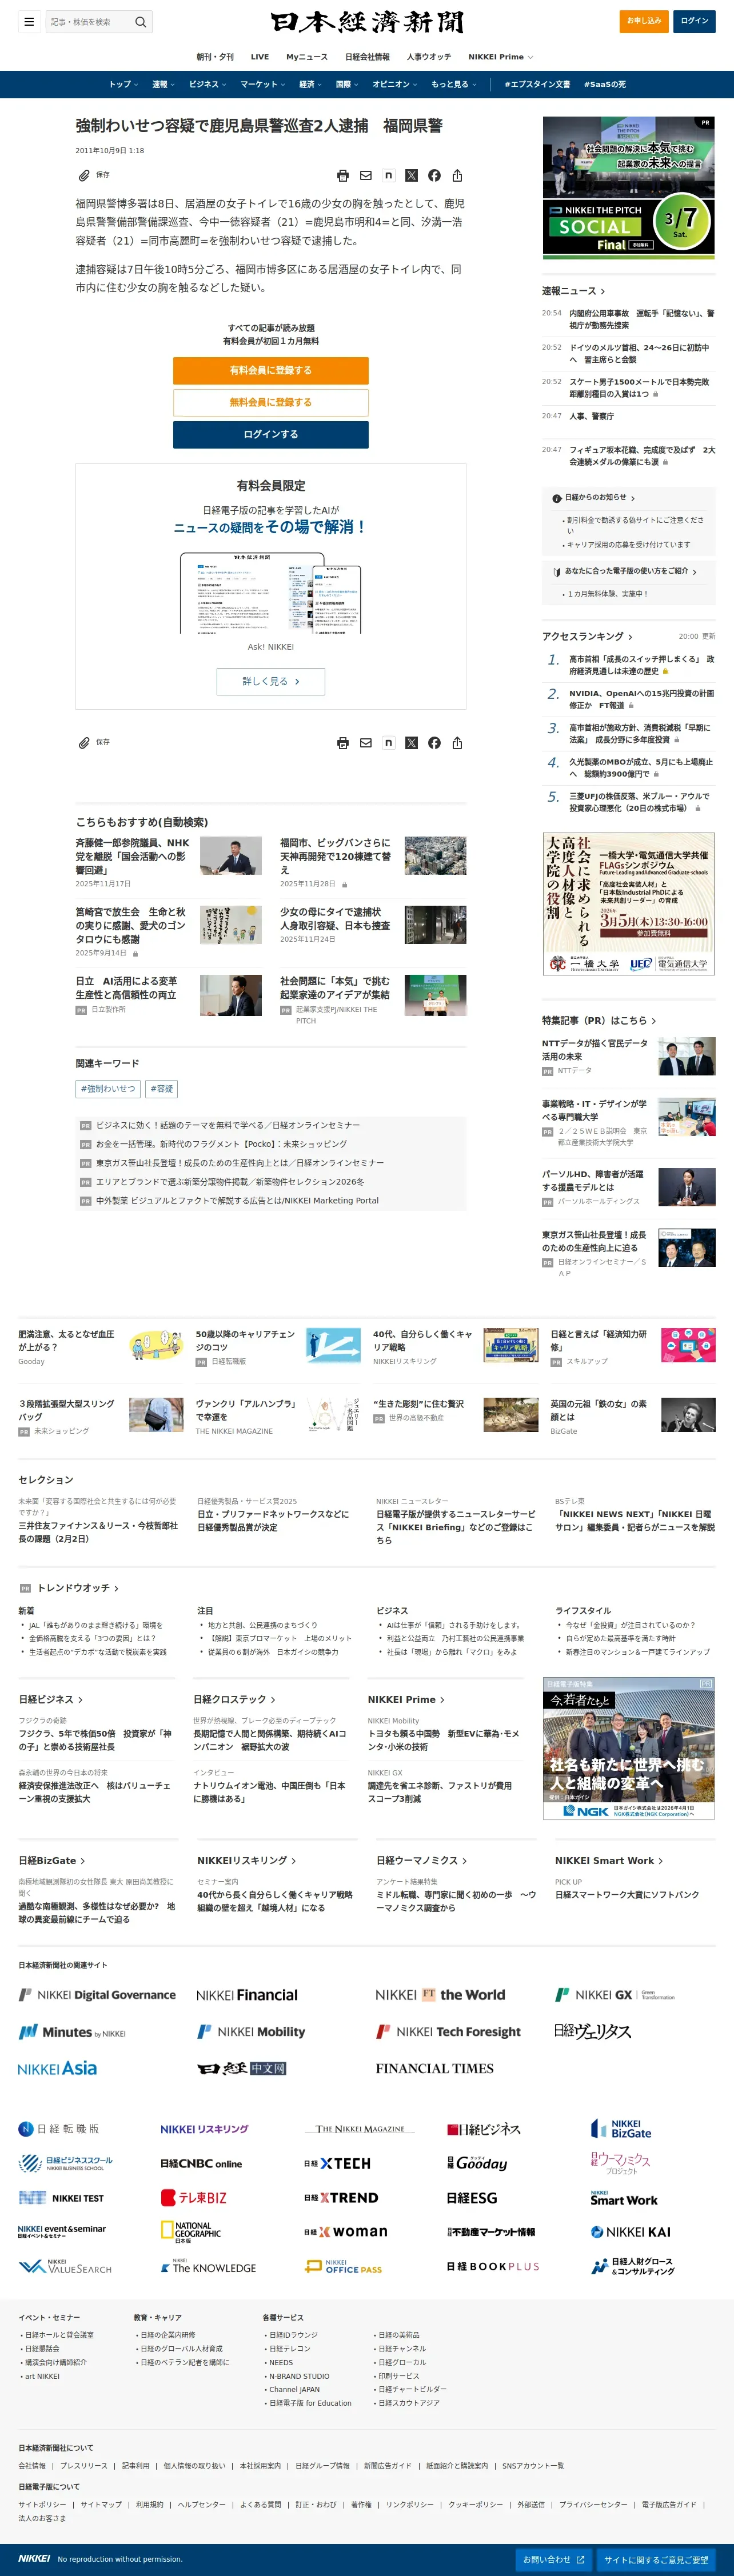
Task: Open the LIVE menu item
Action: [260, 57]
